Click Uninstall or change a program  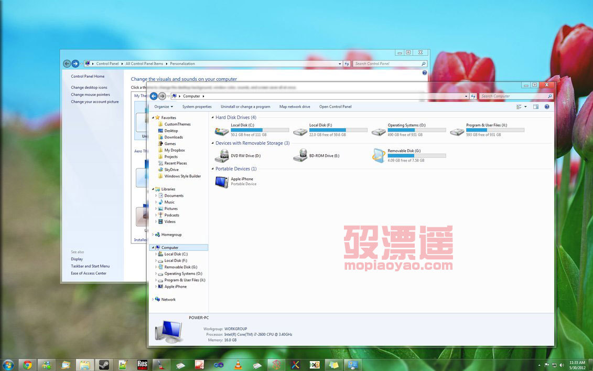[245, 107]
